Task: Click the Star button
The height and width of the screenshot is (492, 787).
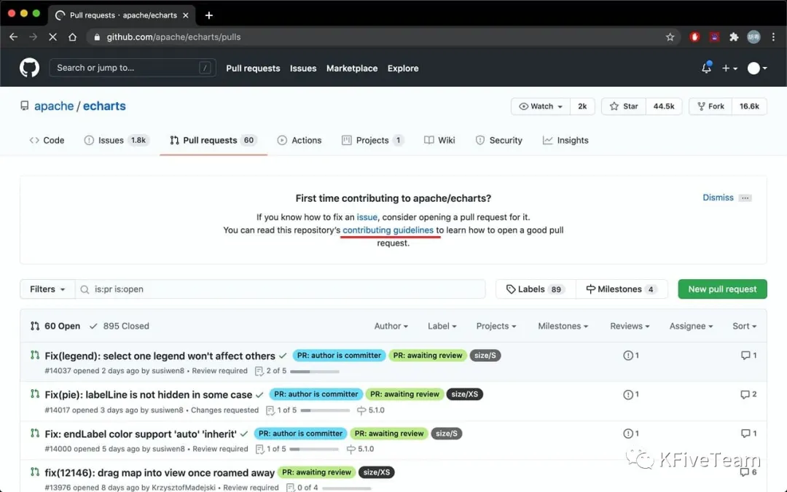Action: 624,106
